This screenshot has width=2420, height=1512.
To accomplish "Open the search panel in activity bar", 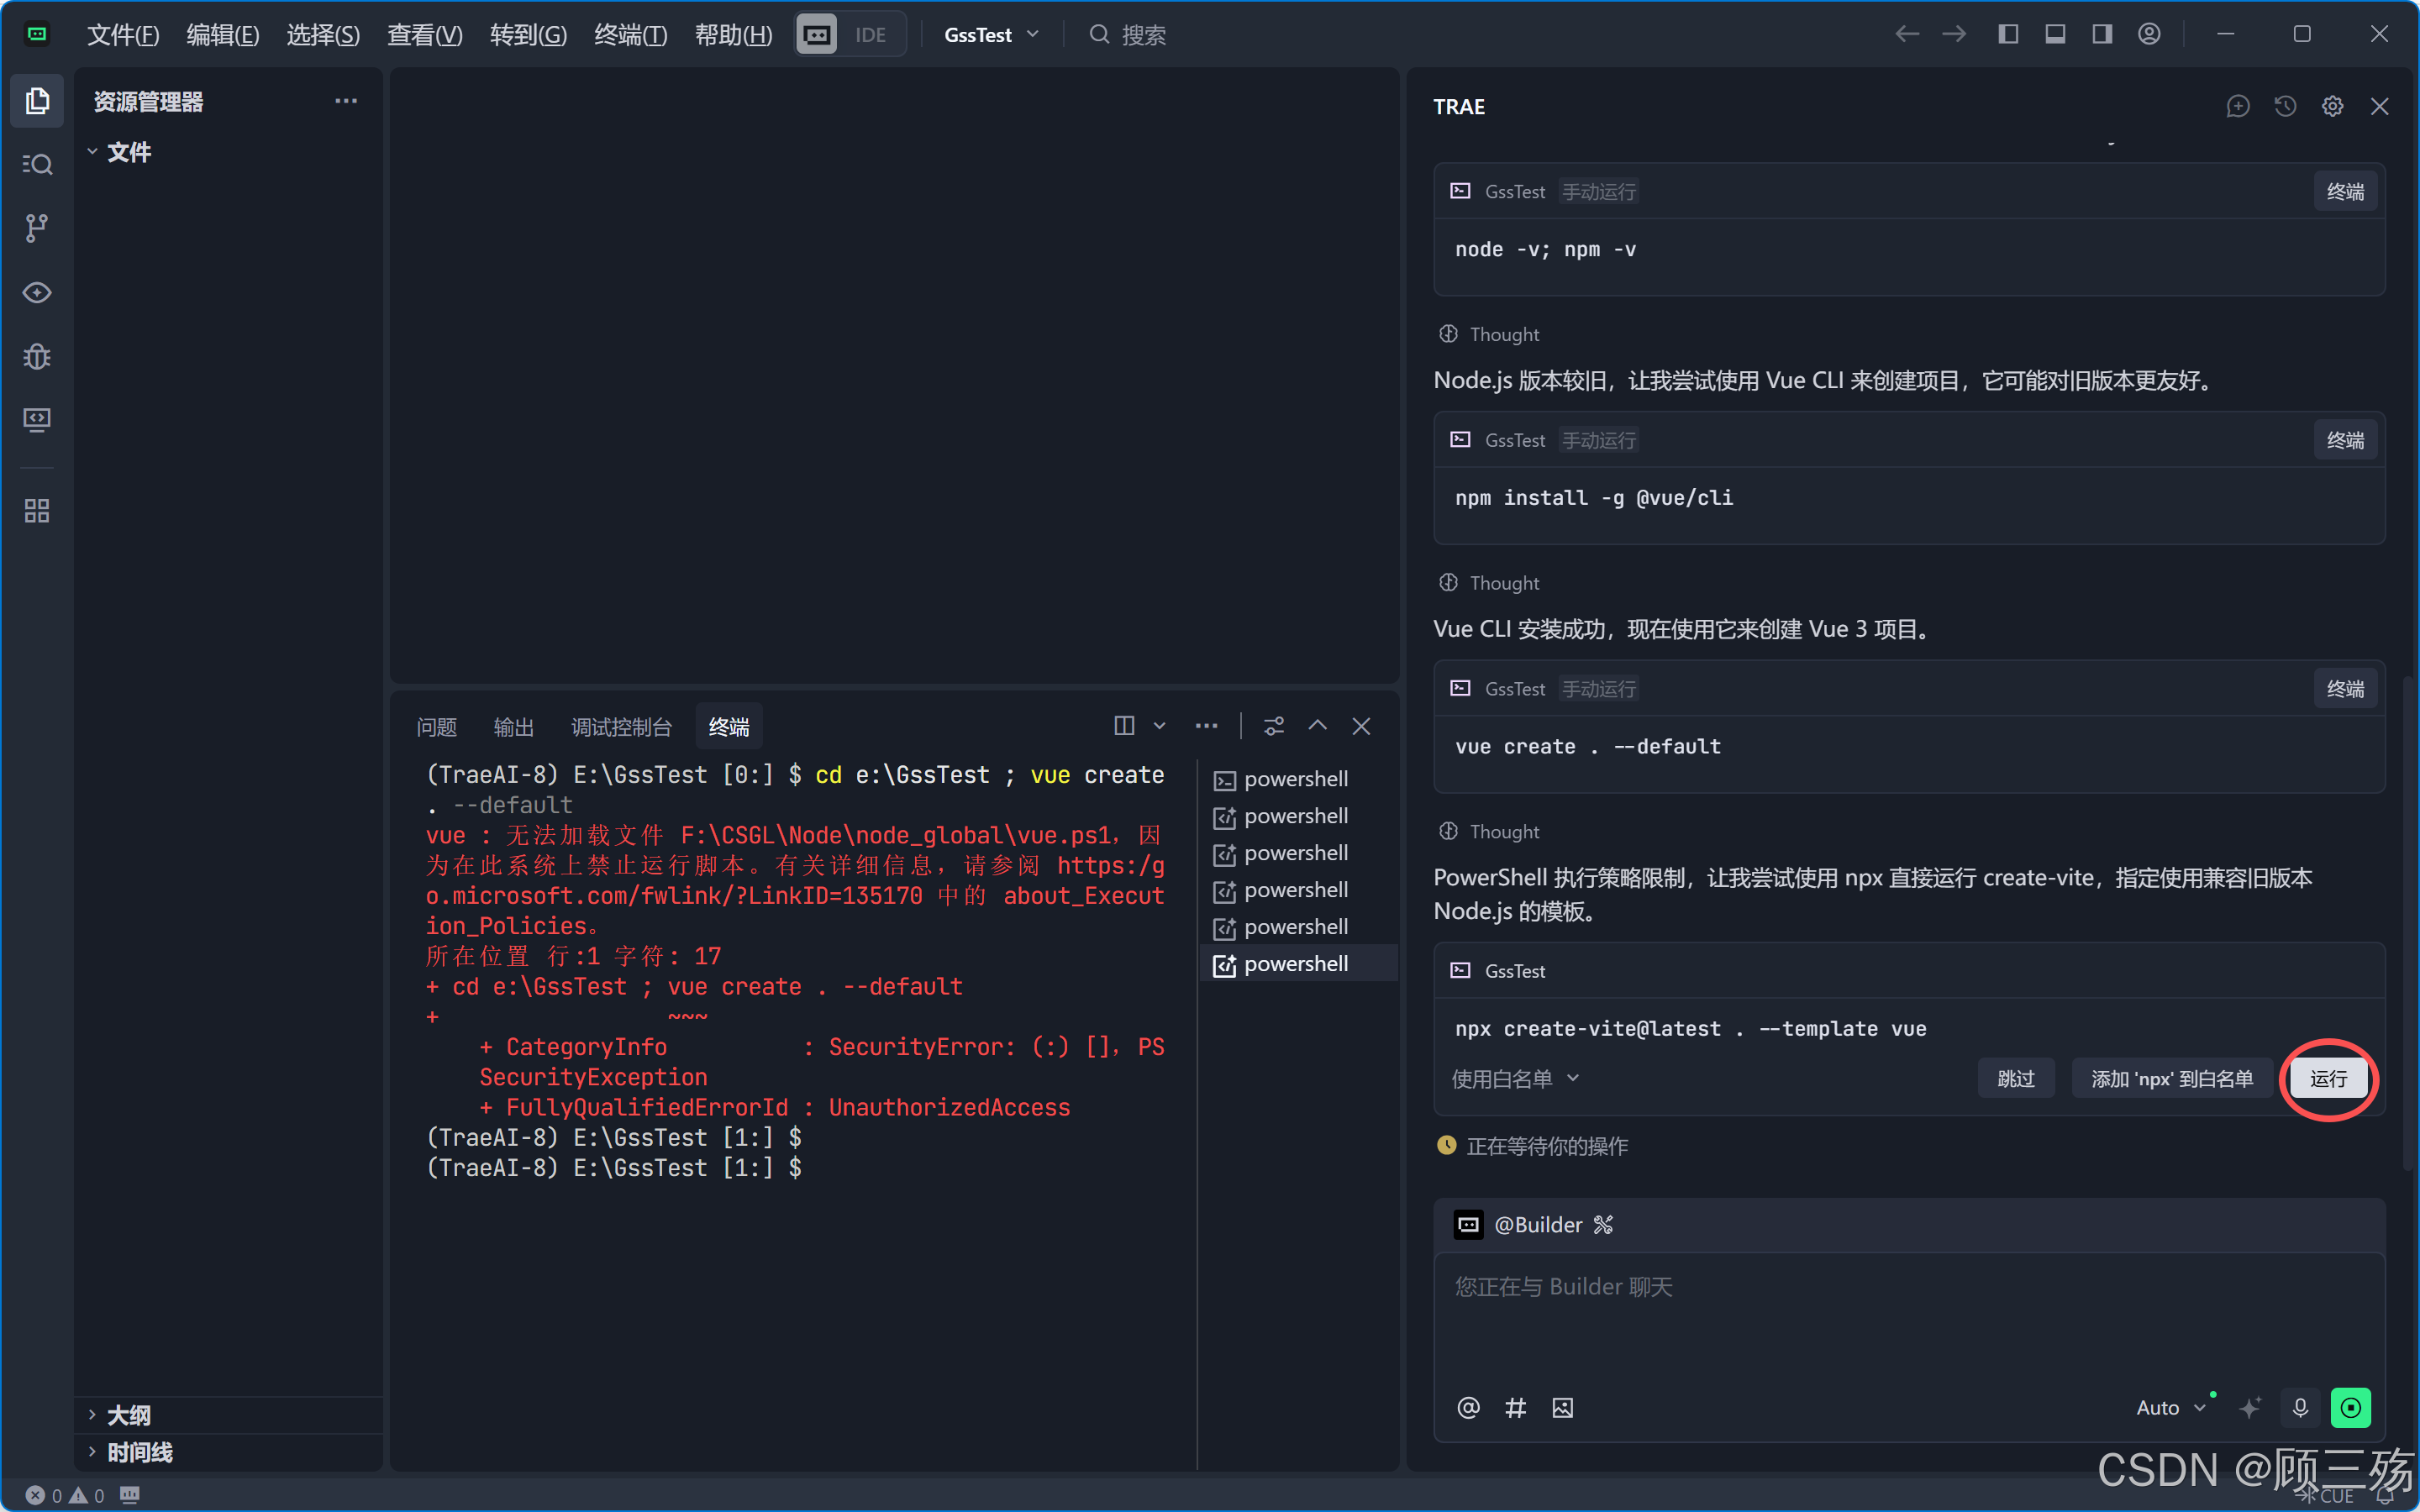I will [x=37, y=164].
